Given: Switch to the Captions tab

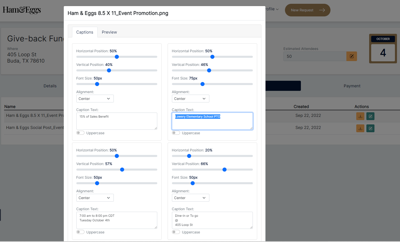Looking at the screenshot, I should point(85,32).
